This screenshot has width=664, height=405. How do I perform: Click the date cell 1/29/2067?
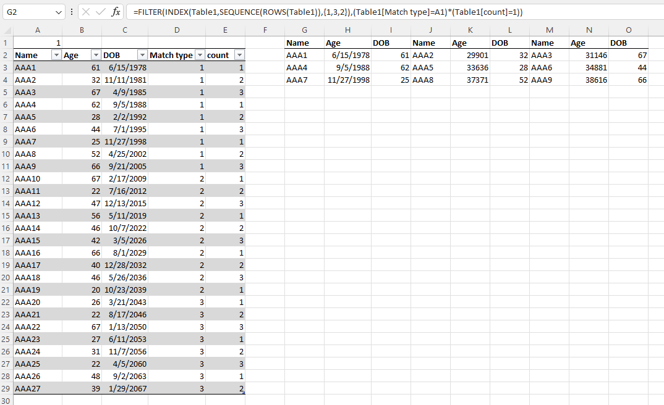[125, 388]
